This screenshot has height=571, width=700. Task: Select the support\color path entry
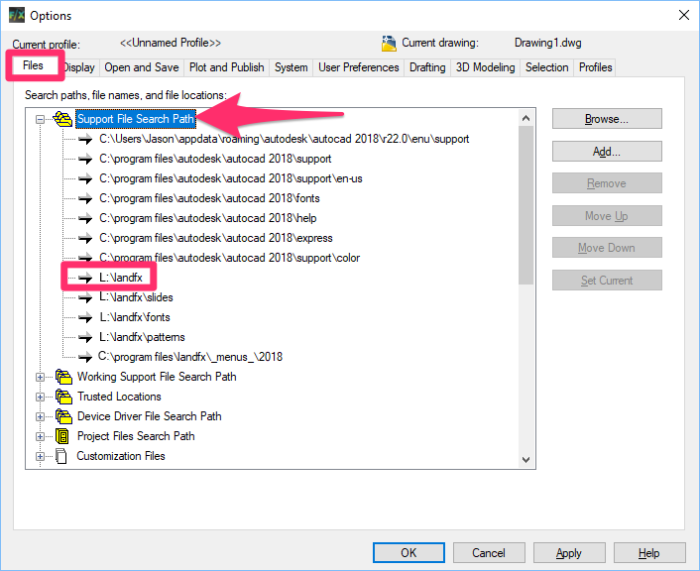229,258
